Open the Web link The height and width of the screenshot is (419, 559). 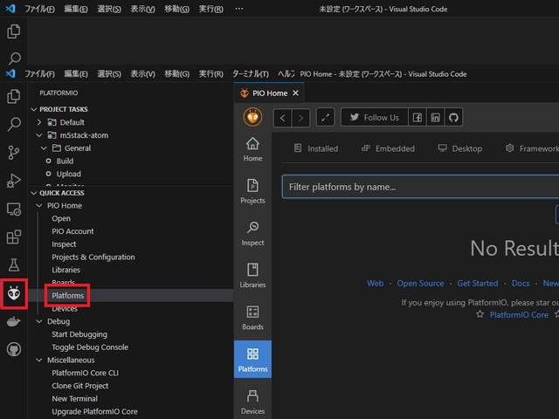pos(375,283)
